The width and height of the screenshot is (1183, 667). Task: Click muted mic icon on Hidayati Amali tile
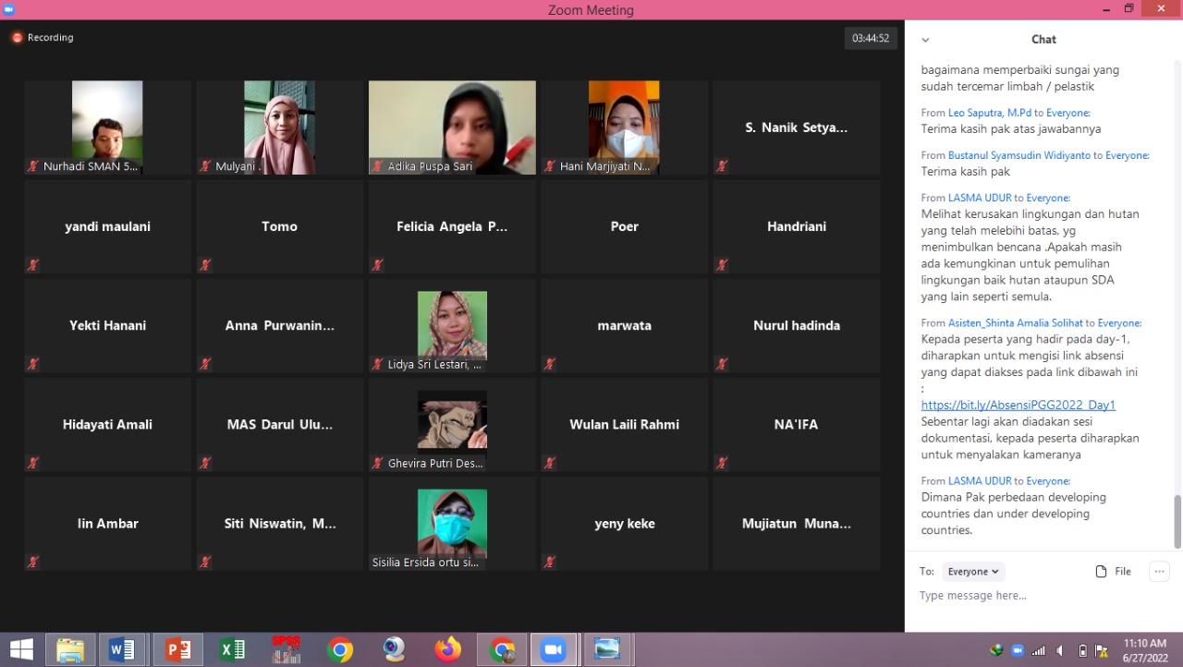pyautogui.click(x=33, y=463)
